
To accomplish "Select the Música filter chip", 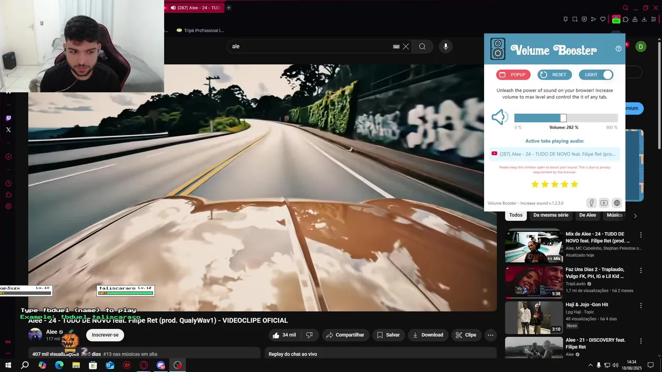I will (614, 215).
